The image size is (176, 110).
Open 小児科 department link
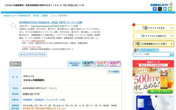tap(62, 100)
